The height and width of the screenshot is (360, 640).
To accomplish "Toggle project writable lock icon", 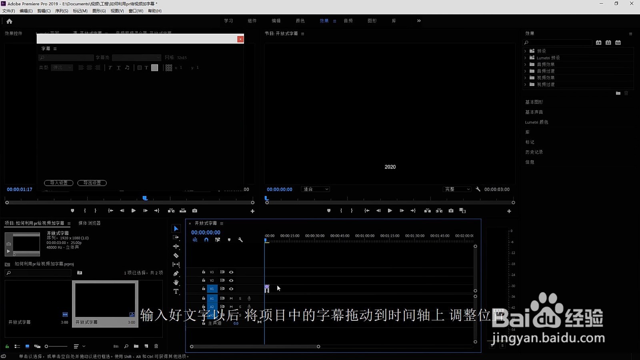I will (7, 346).
